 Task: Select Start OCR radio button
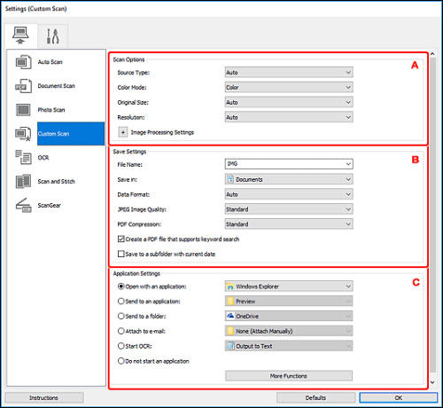(x=121, y=346)
